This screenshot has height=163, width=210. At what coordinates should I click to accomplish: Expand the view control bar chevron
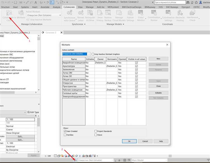97,156
